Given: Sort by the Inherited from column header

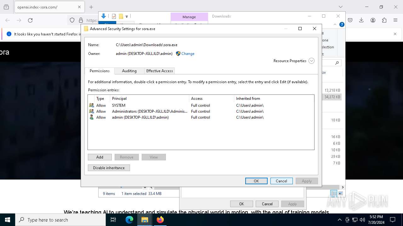Looking at the screenshot, I should [274, 99].
